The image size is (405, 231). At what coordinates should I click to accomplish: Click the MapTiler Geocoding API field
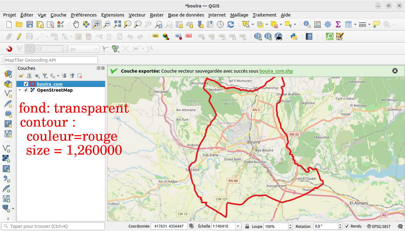click(51, 60)
